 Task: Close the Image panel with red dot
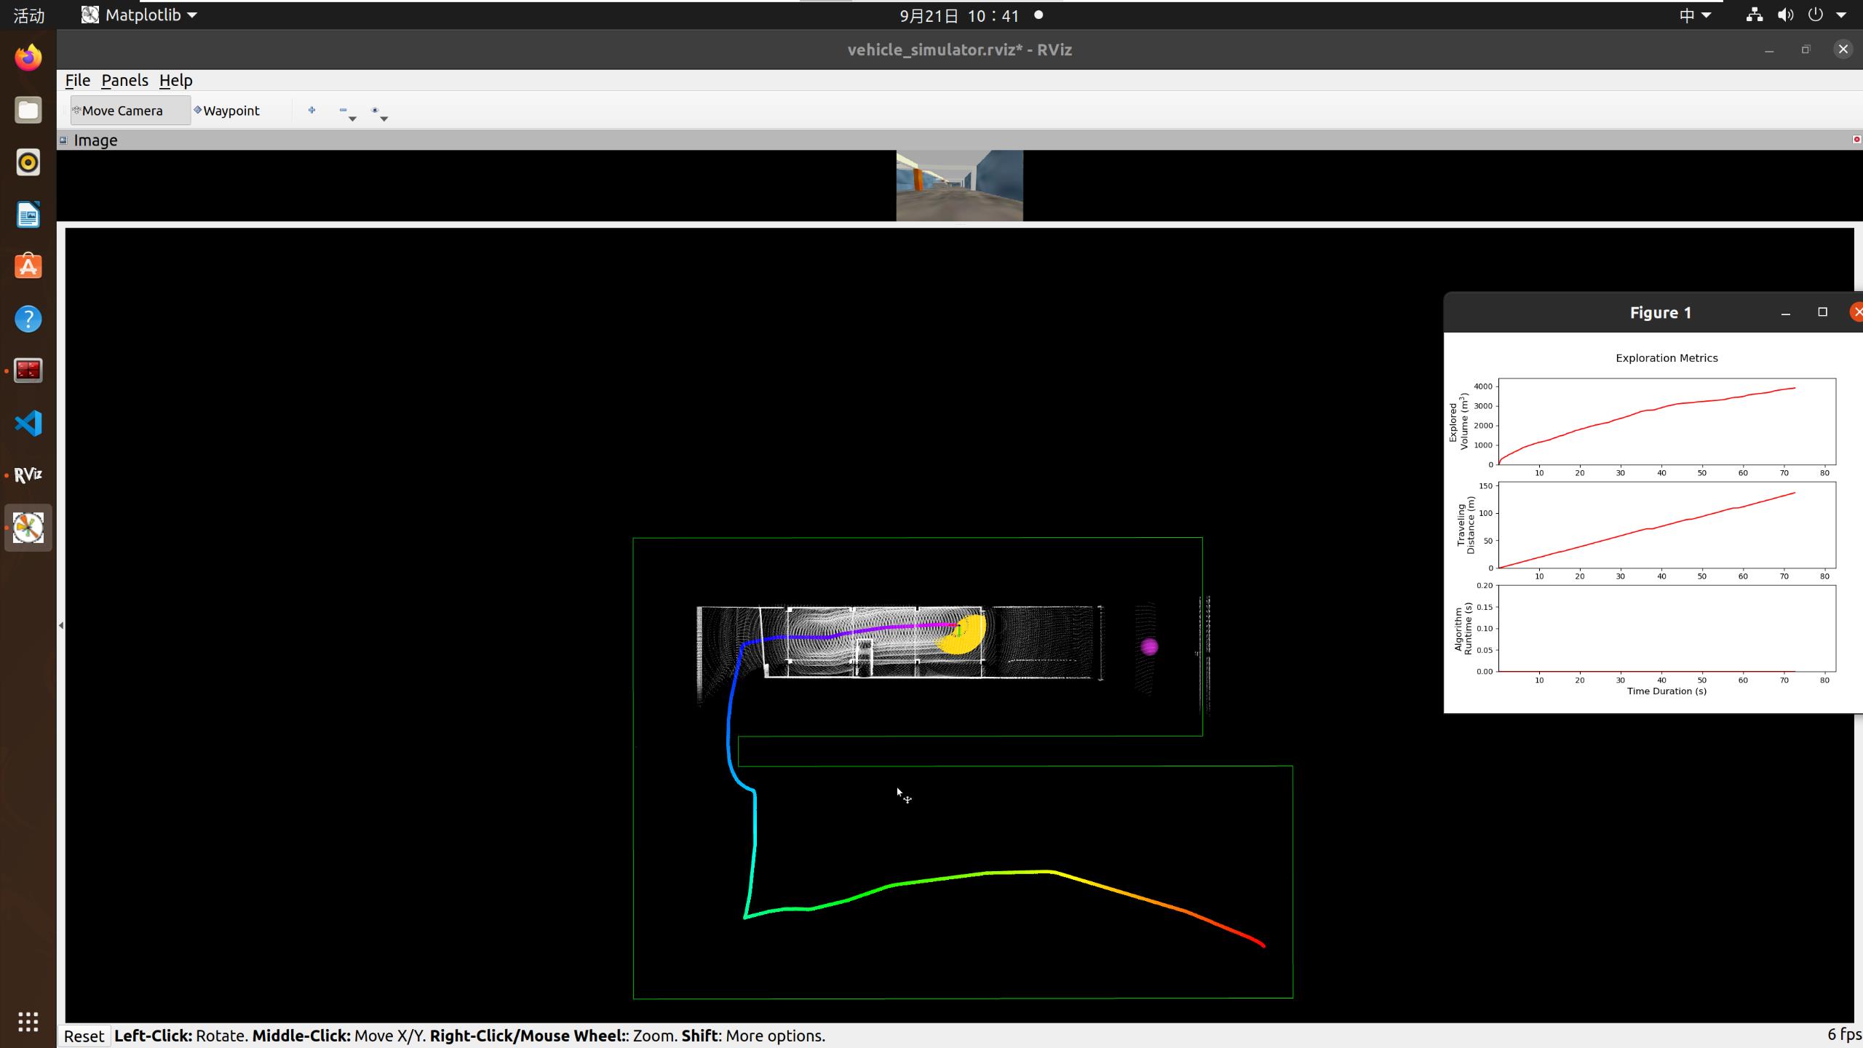click(x=1856, y=139)
